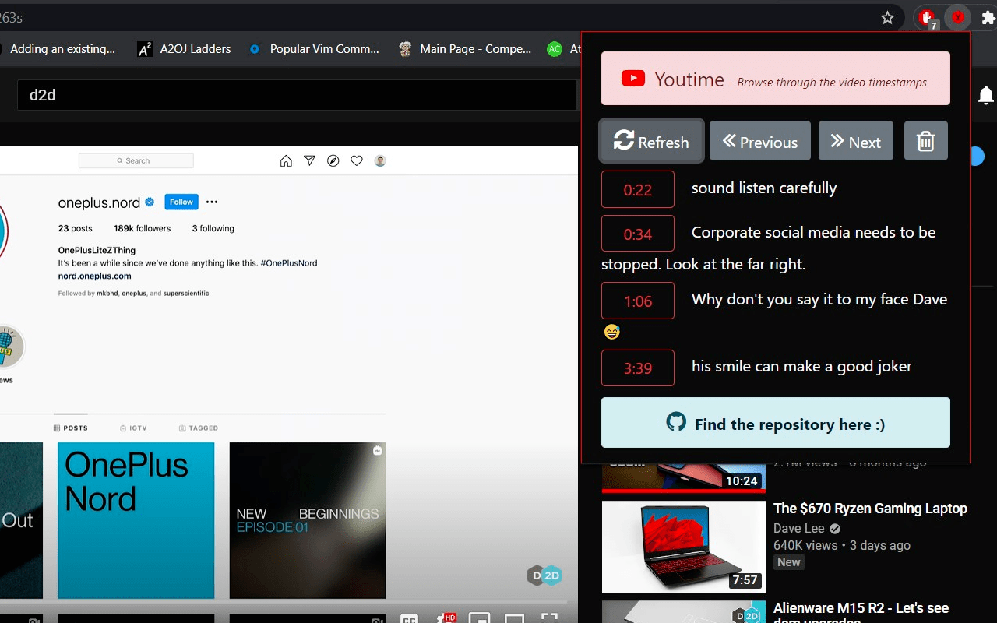
Task: Open the Chrome extensions puzzle icon
Action: point(988,17)
